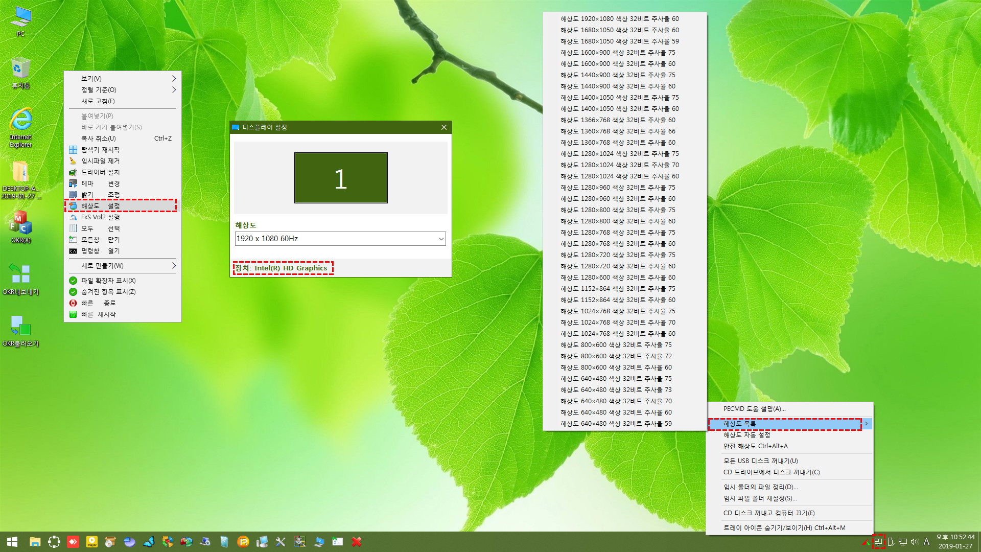Choose 빠른 종료 in context menu
This screenshot has height=552, width=981.
(123, 303)
